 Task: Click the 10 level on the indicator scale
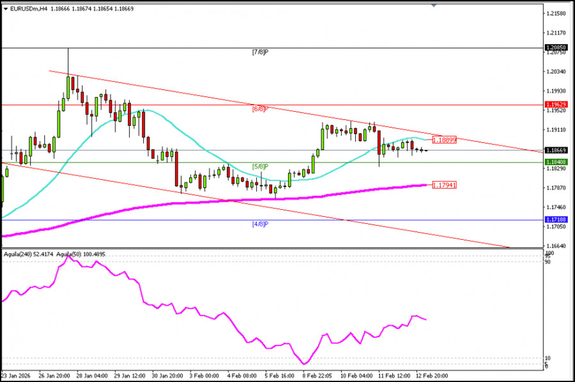click(x=548, y=358)
